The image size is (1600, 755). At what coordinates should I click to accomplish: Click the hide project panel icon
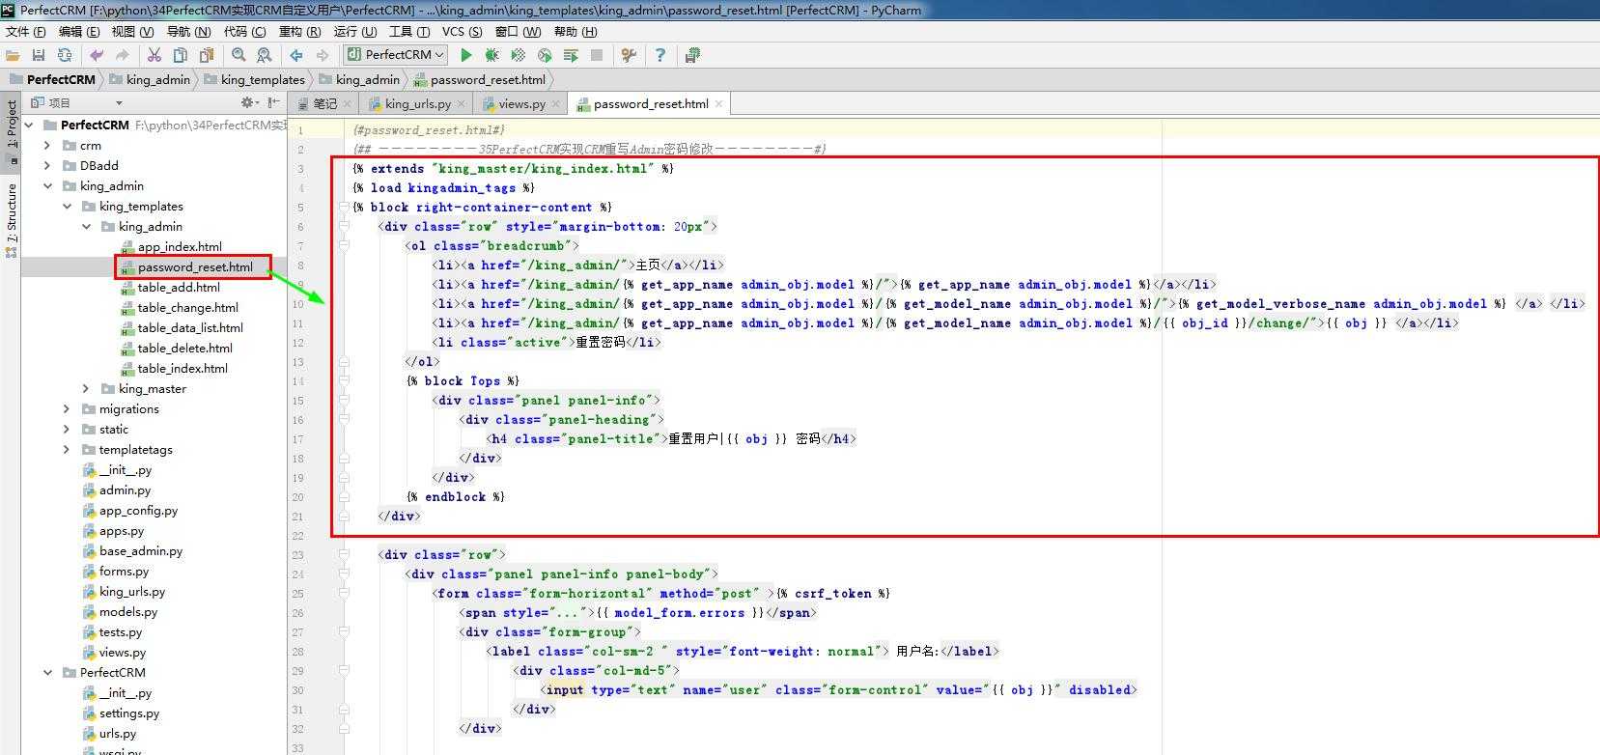[273, 102]
